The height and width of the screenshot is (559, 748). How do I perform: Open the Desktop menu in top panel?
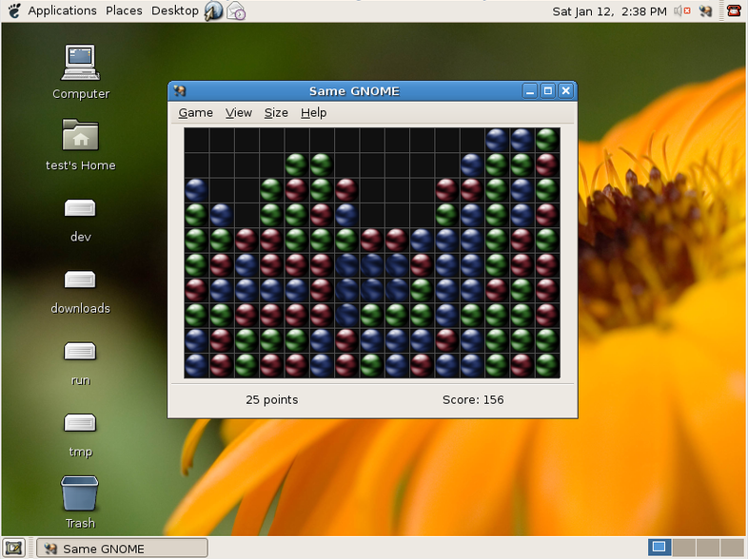click(174, 10)
